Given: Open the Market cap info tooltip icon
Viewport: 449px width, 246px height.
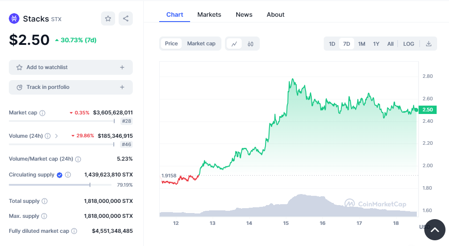Looking at the screenshot, I should pos(42,113).
